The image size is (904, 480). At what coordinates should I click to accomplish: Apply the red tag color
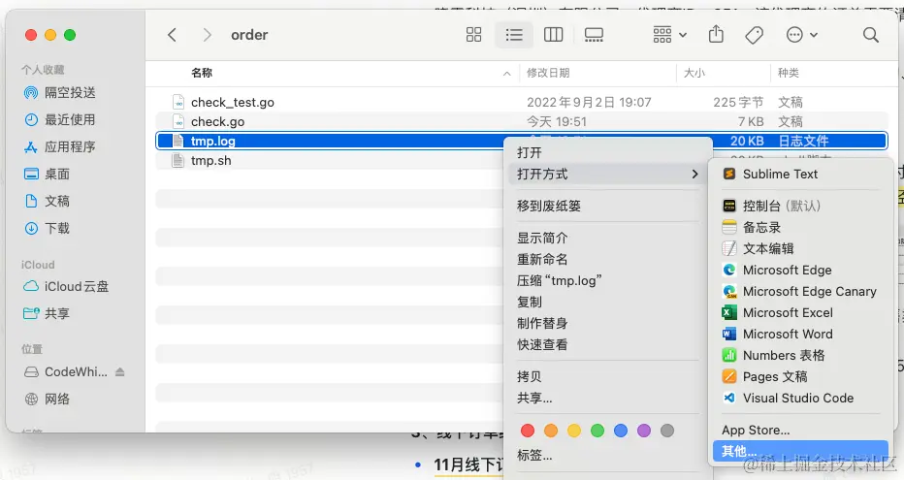528,431
